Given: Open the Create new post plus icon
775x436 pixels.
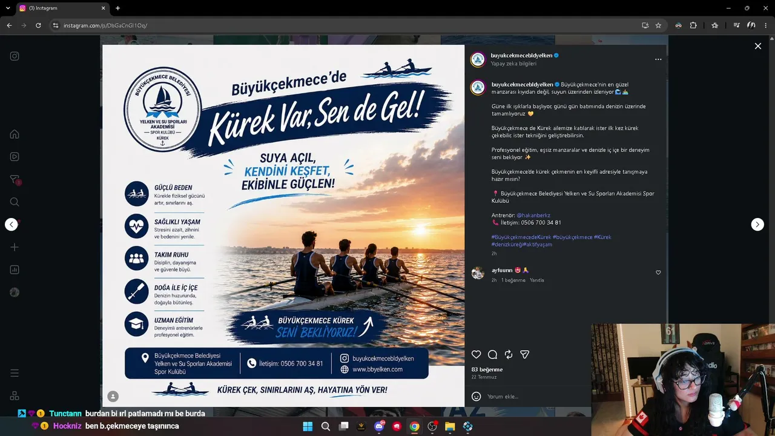Looking at the screenshot, I should 15,247.
